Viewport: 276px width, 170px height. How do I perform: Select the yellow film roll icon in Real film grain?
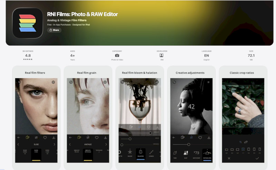coord(79,137)
